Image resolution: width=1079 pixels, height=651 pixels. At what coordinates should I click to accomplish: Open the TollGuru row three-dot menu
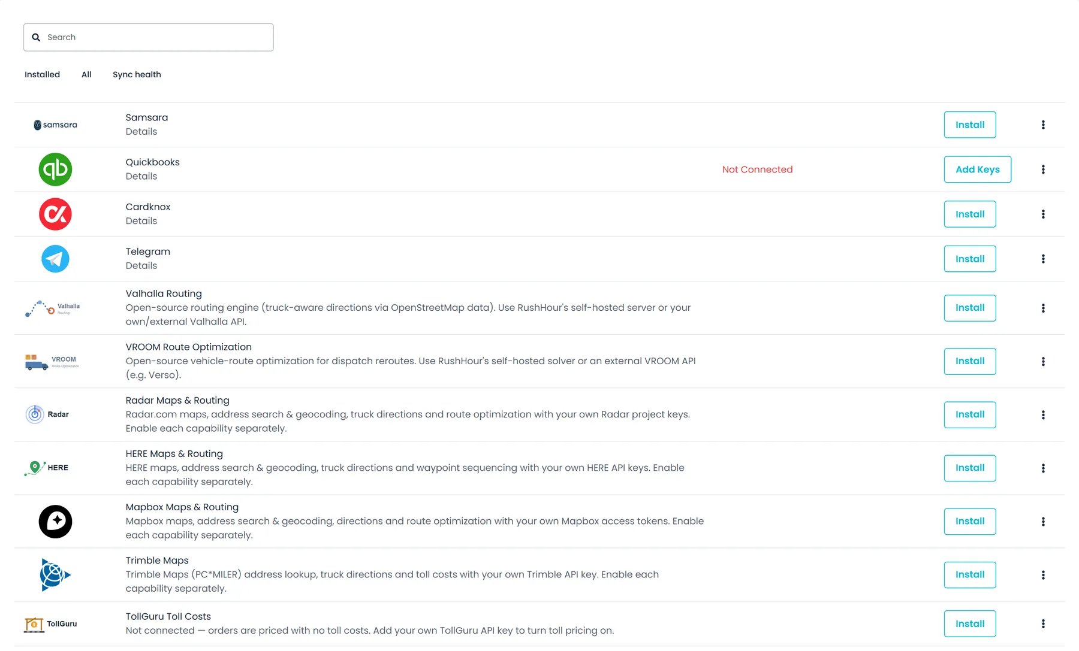1043,623
